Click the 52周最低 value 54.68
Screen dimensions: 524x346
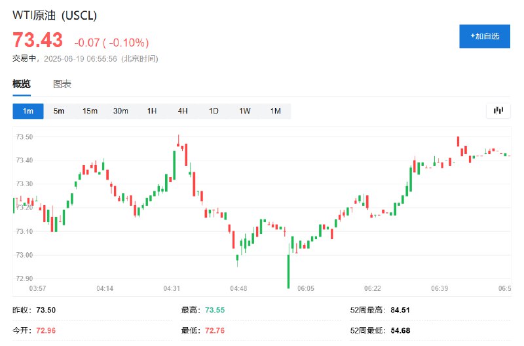click(x=400, y=330)
